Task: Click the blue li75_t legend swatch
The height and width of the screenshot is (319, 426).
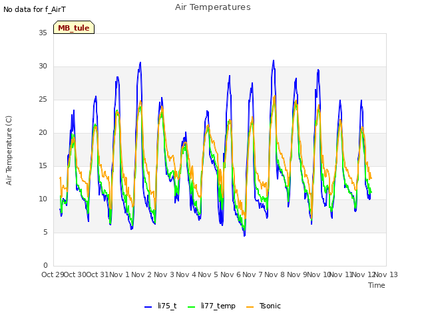Action: coord(148,307)
